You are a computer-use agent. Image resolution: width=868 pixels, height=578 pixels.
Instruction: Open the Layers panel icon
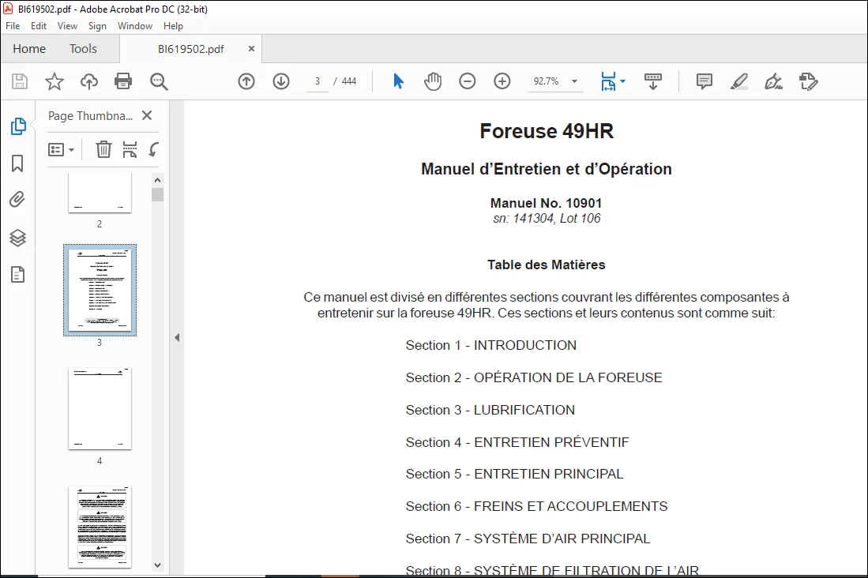click(x=17, y=238)
